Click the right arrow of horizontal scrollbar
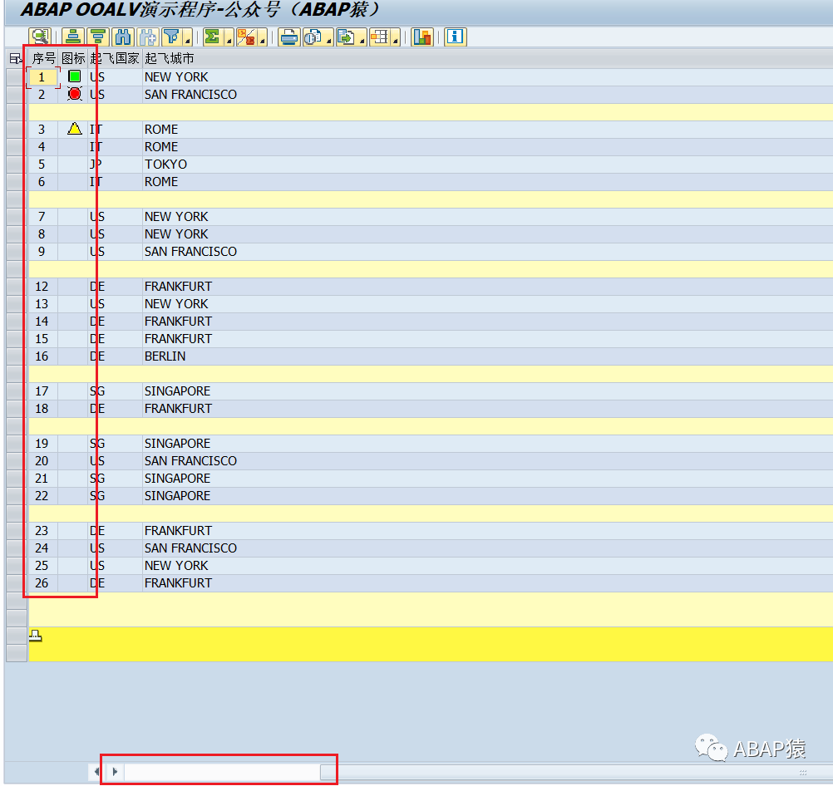This screenshot has height=786, width=833. coord(115,771)
